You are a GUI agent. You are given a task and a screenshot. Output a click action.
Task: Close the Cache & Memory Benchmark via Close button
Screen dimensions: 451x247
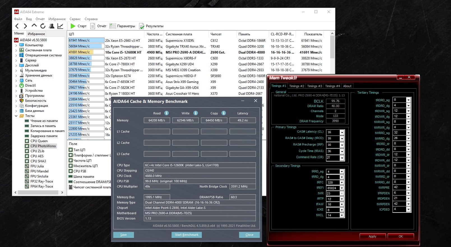(249, 235)
